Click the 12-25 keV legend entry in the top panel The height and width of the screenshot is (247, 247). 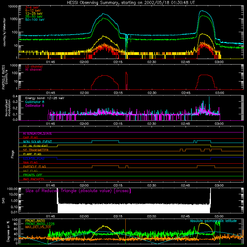click(34, 14)
